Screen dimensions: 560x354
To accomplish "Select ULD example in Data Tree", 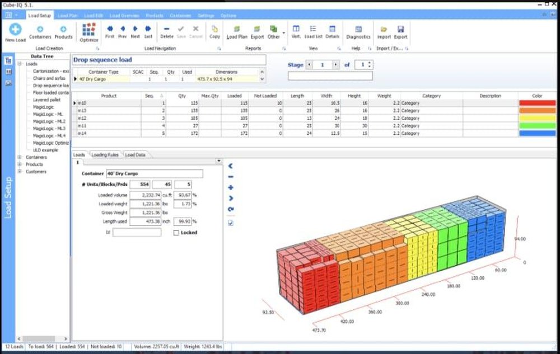I will 45,150.
